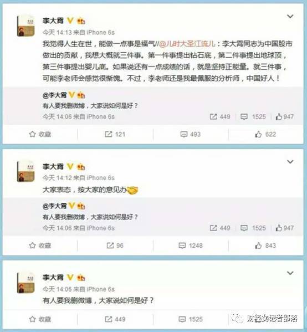Click 李大霄 avatar on first post
The width and height of the screenshot is (307, 332).
tap(25, 26)
